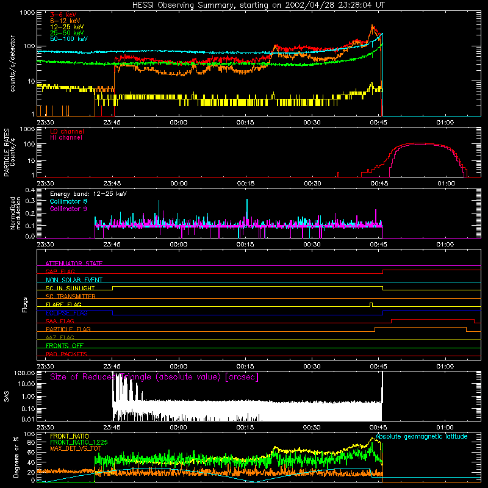Select the yellow FRONT_RATIO legend label

pyautogui.click(x=70, y=436)
